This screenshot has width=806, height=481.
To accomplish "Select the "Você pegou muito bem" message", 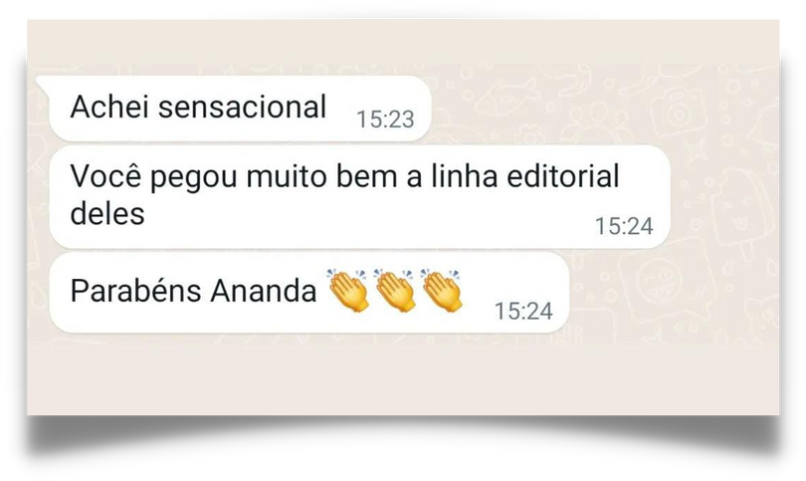I will pos(360,197).
